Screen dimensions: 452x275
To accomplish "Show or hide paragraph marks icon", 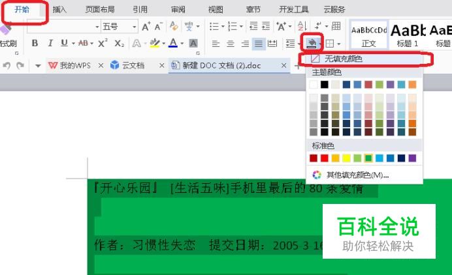I will click(x=318, y=26).
